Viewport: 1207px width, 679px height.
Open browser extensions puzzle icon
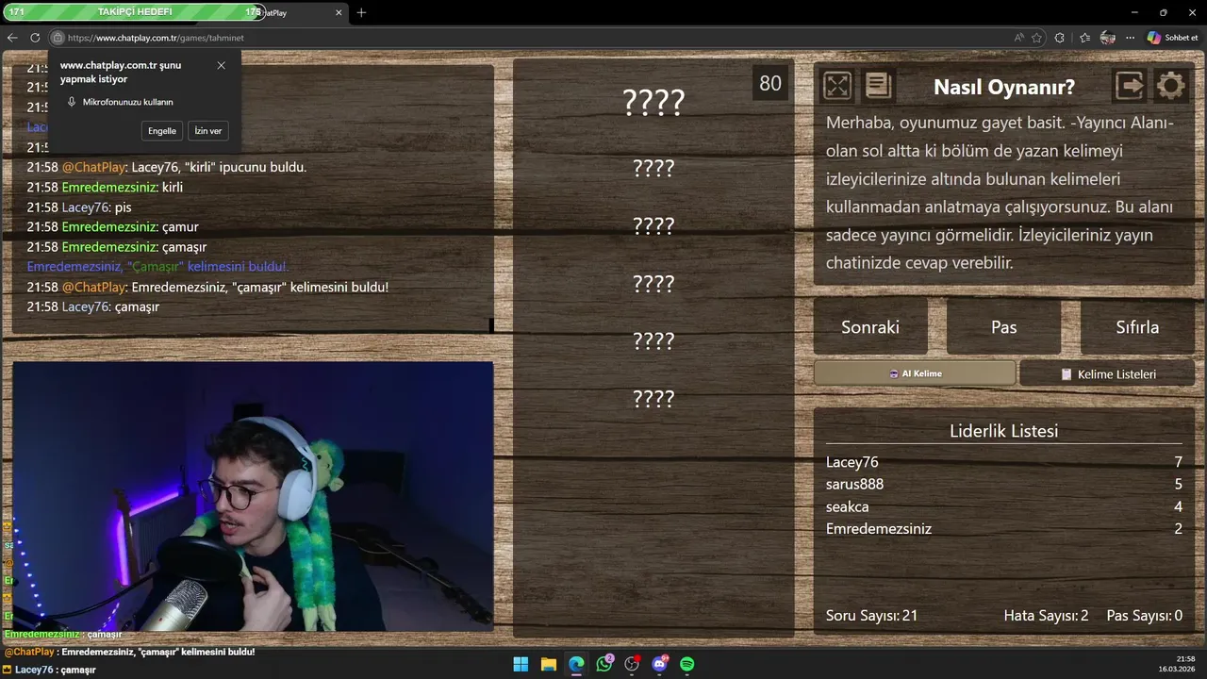1060,38
